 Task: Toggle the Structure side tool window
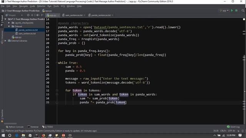[2, 37]
